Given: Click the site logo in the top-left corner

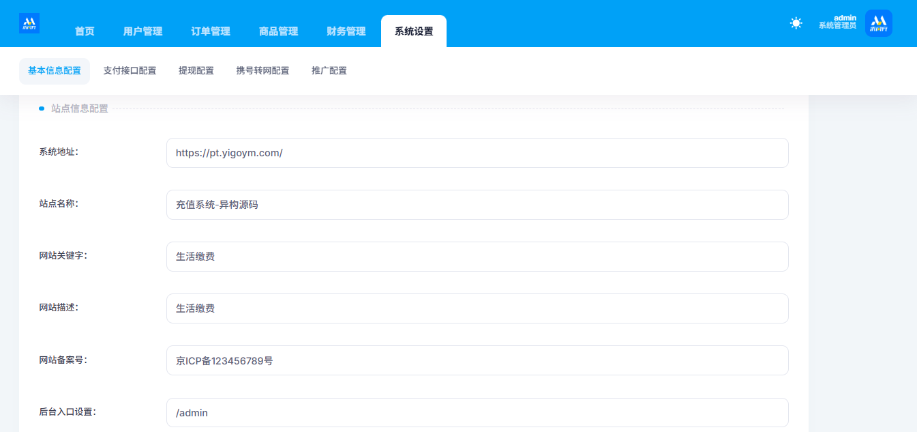Looking at the screenshot, I should point(29,23).
